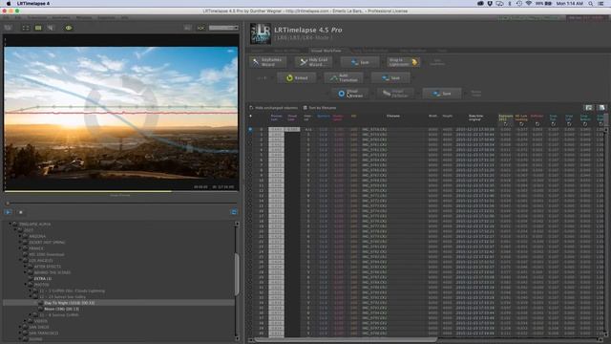
Task: Toggle Sort by filename checkbox
Action: click(x=305, y=108)
